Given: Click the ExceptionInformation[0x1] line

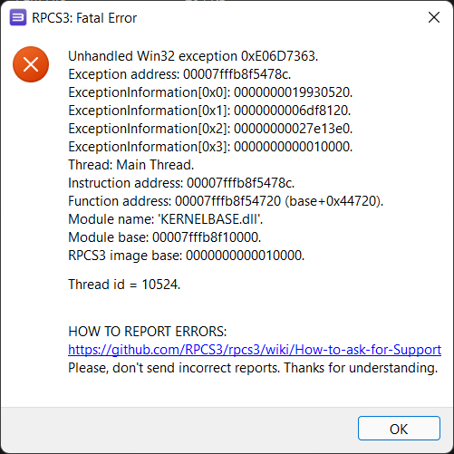Looking at the screenshot, I should point(209,111).
